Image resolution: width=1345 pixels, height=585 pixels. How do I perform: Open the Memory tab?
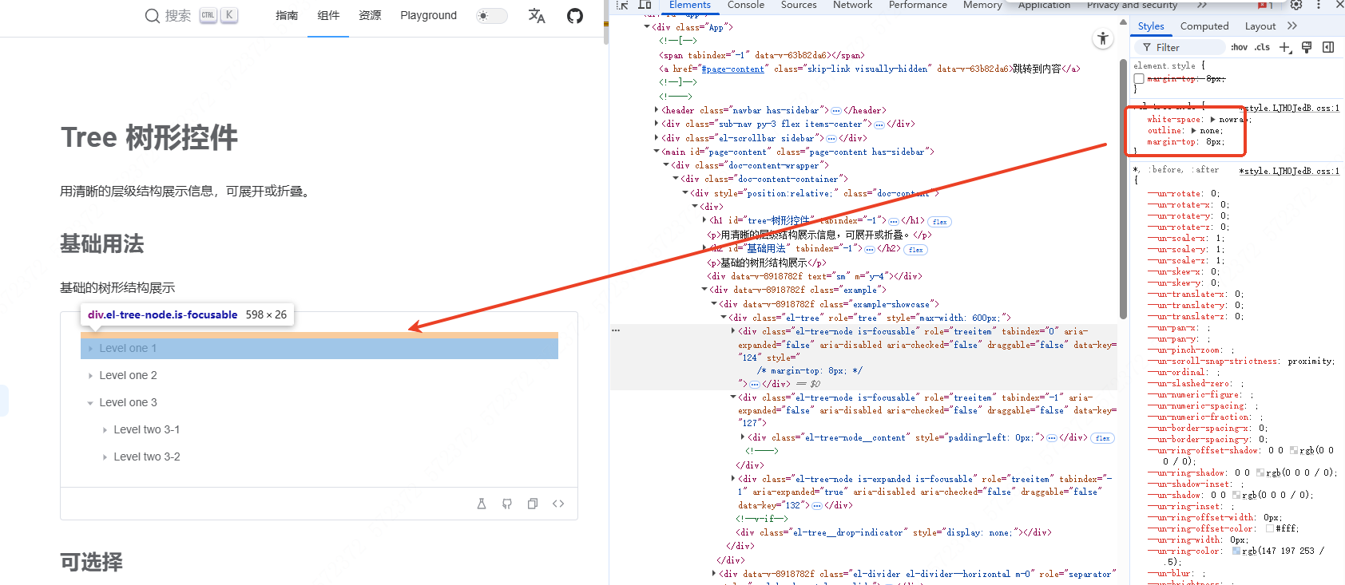click(982, 5)
